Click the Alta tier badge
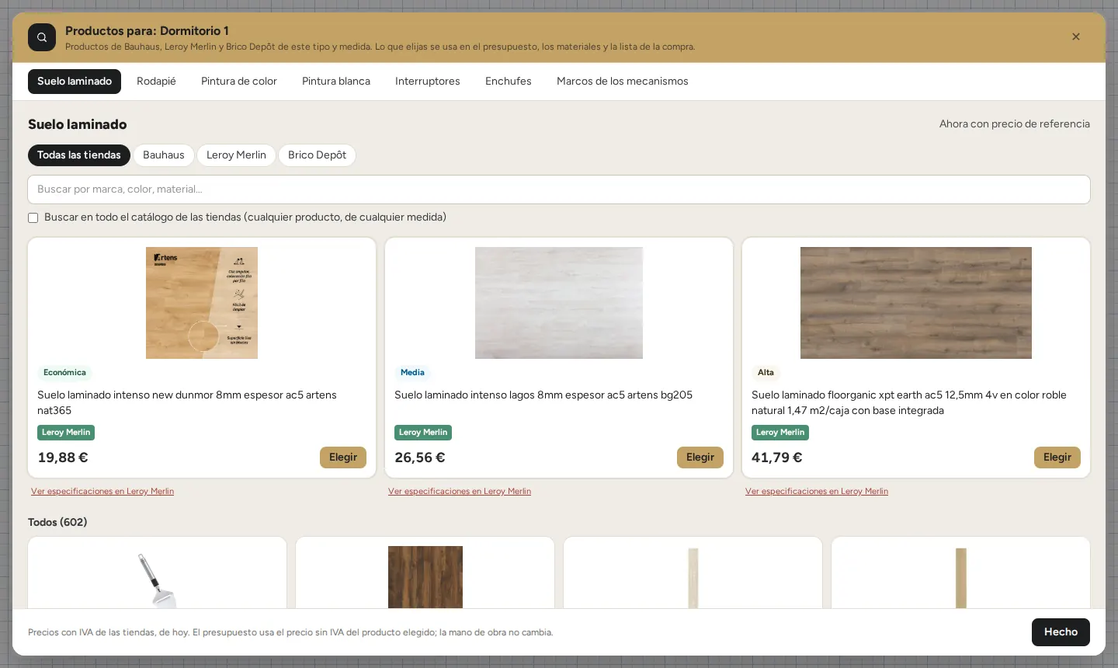This screenshot has height=668, width=1118. pyautogui.click(x=766, y=373)
